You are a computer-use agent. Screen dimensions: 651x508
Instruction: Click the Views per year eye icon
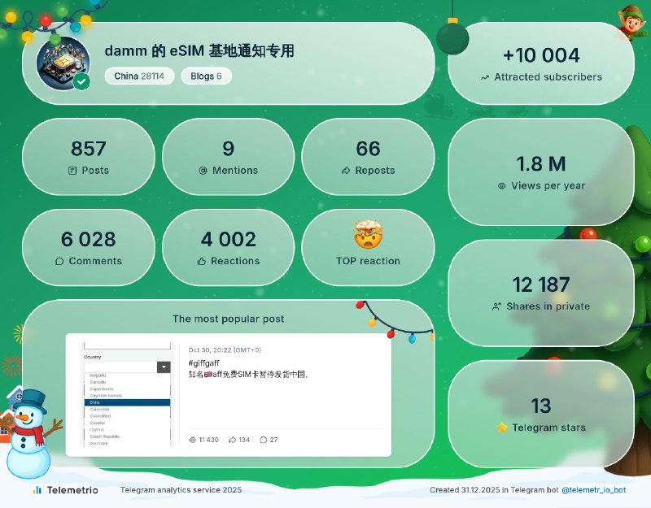502,186
